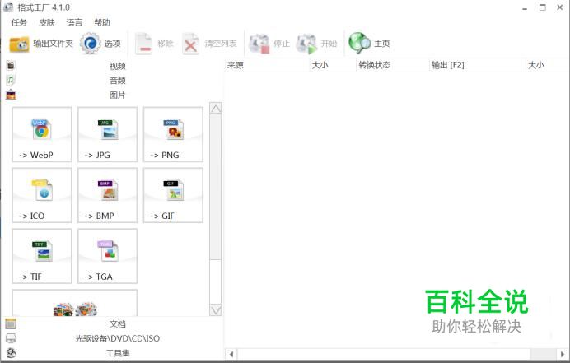Viewport: 570px width, 363px height.
Task: Click the app icon in title bar
Action: pos(8,7)
